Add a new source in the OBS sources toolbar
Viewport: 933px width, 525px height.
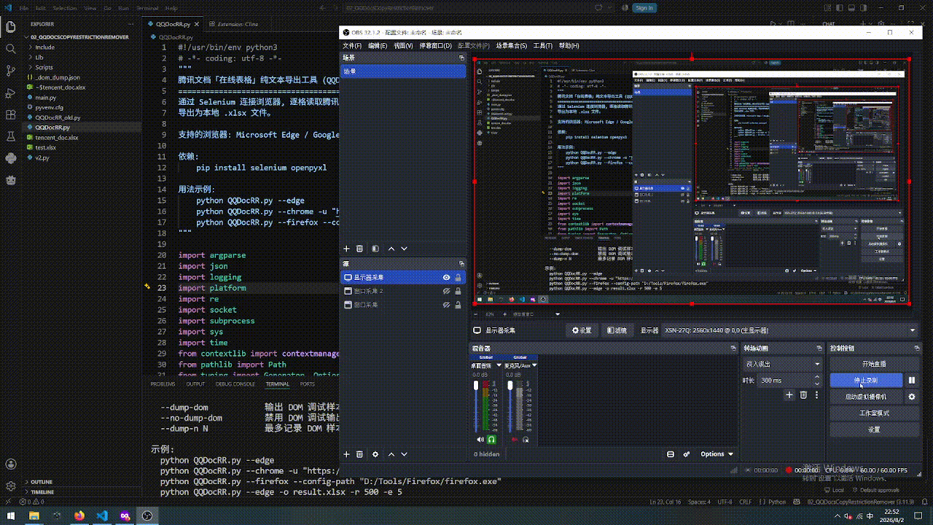347,454
